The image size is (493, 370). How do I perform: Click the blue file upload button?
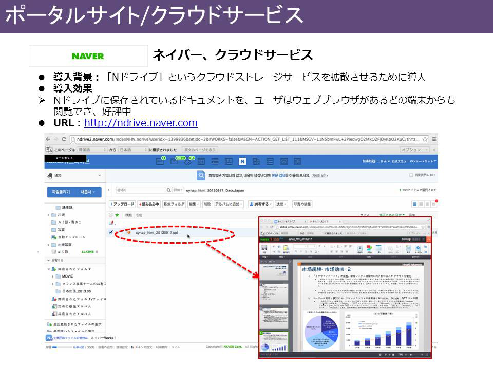[61, 192]
